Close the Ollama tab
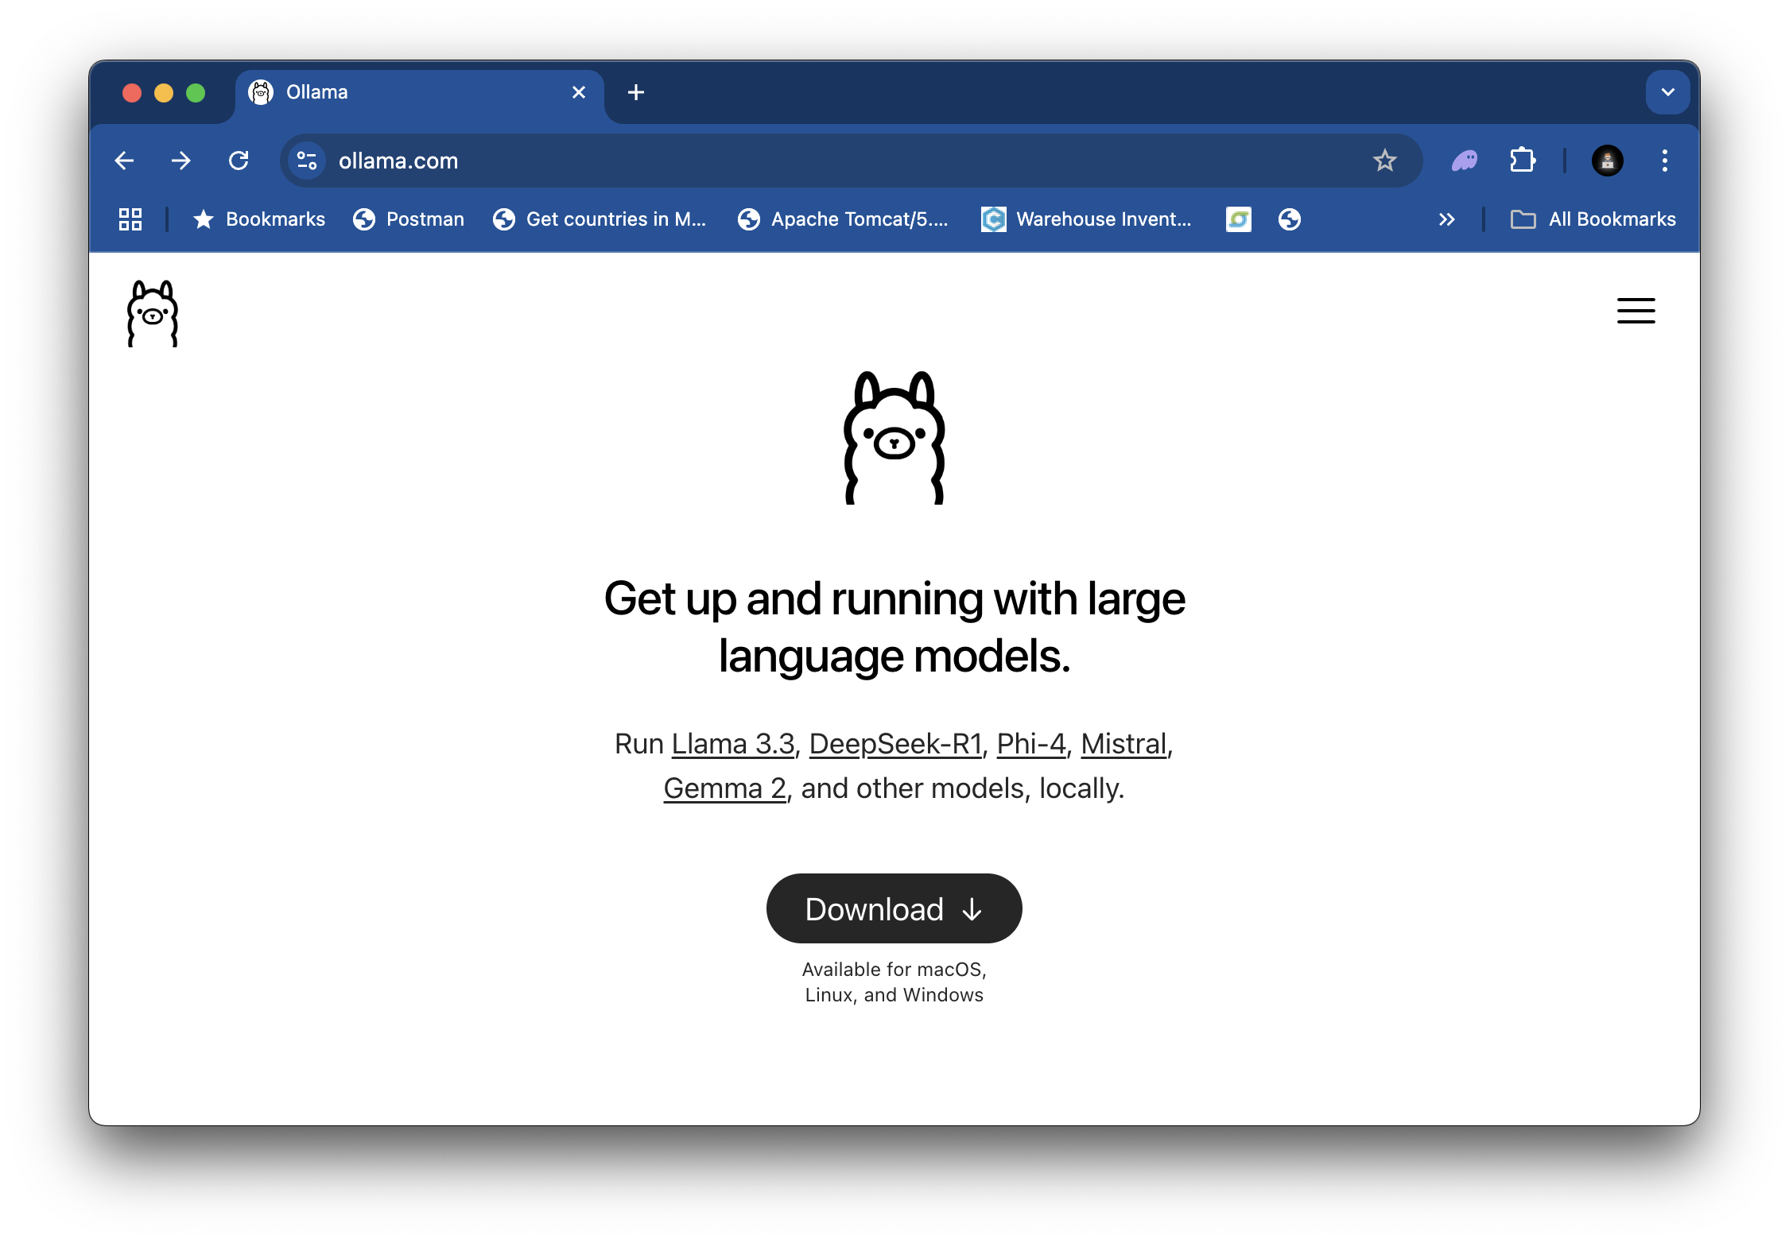Viewport: 1789px width, 1243px height. (579, 93)
